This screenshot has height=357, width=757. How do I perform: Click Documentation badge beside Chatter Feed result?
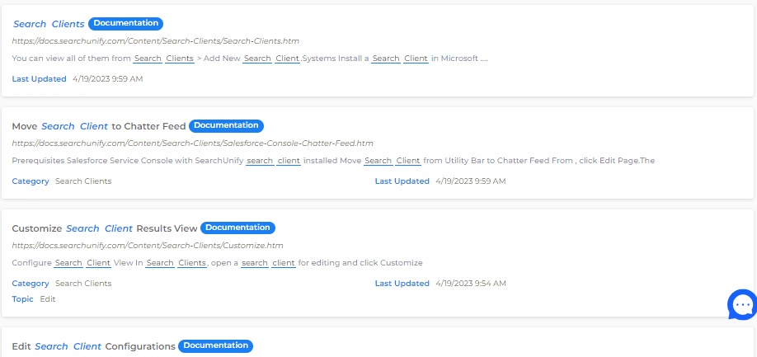coord(226,126)
